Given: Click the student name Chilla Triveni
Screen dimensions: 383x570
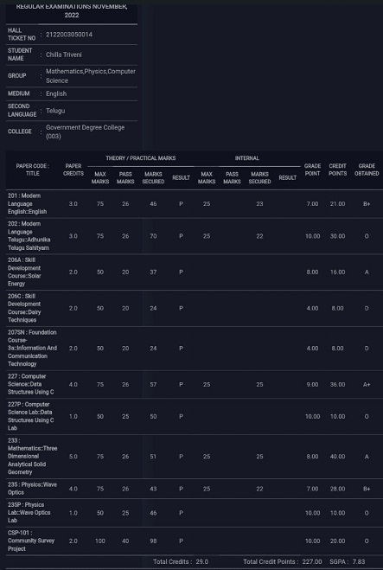Looking at the screenshot, I should pyautogui.click(x=64, y=54).
